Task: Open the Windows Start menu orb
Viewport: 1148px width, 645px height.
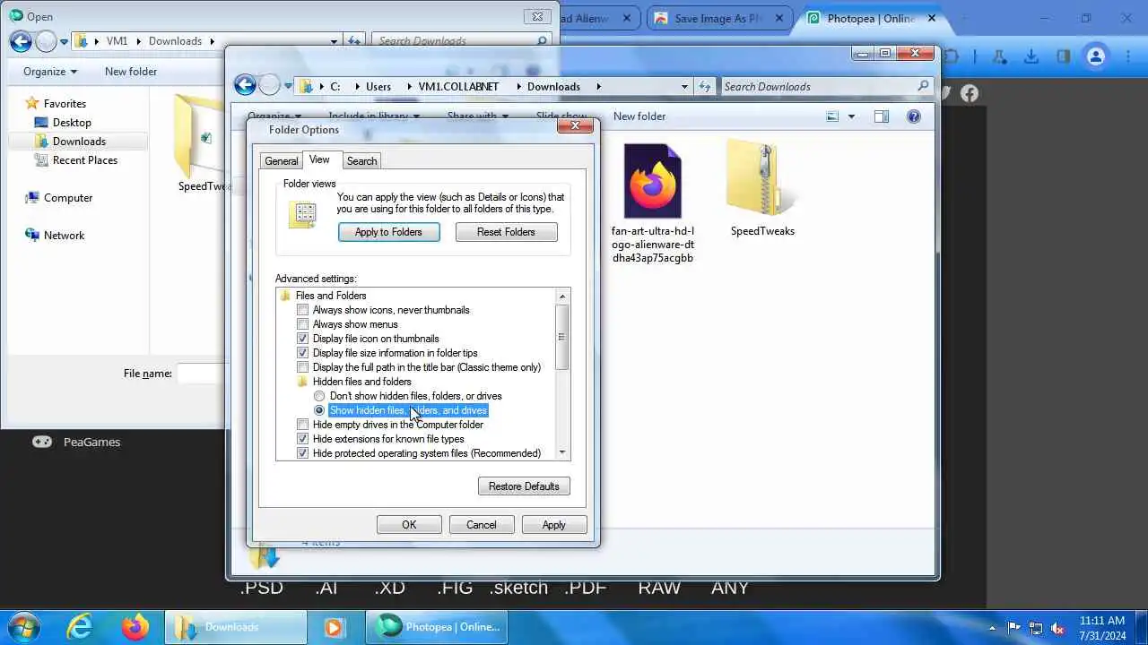Action: [x=22, y=627]
